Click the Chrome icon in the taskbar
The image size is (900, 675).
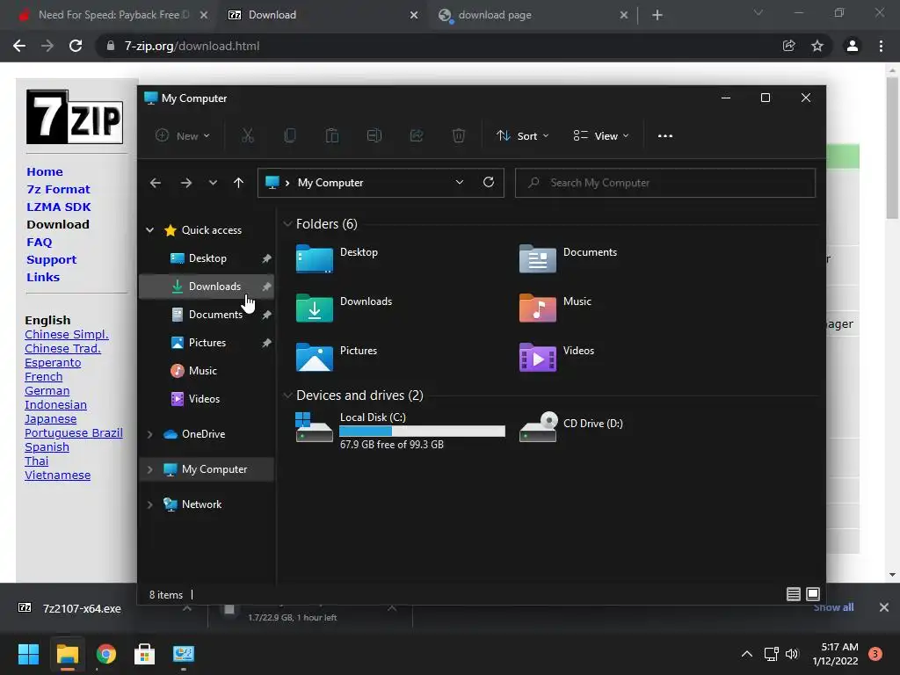[106, 654]
